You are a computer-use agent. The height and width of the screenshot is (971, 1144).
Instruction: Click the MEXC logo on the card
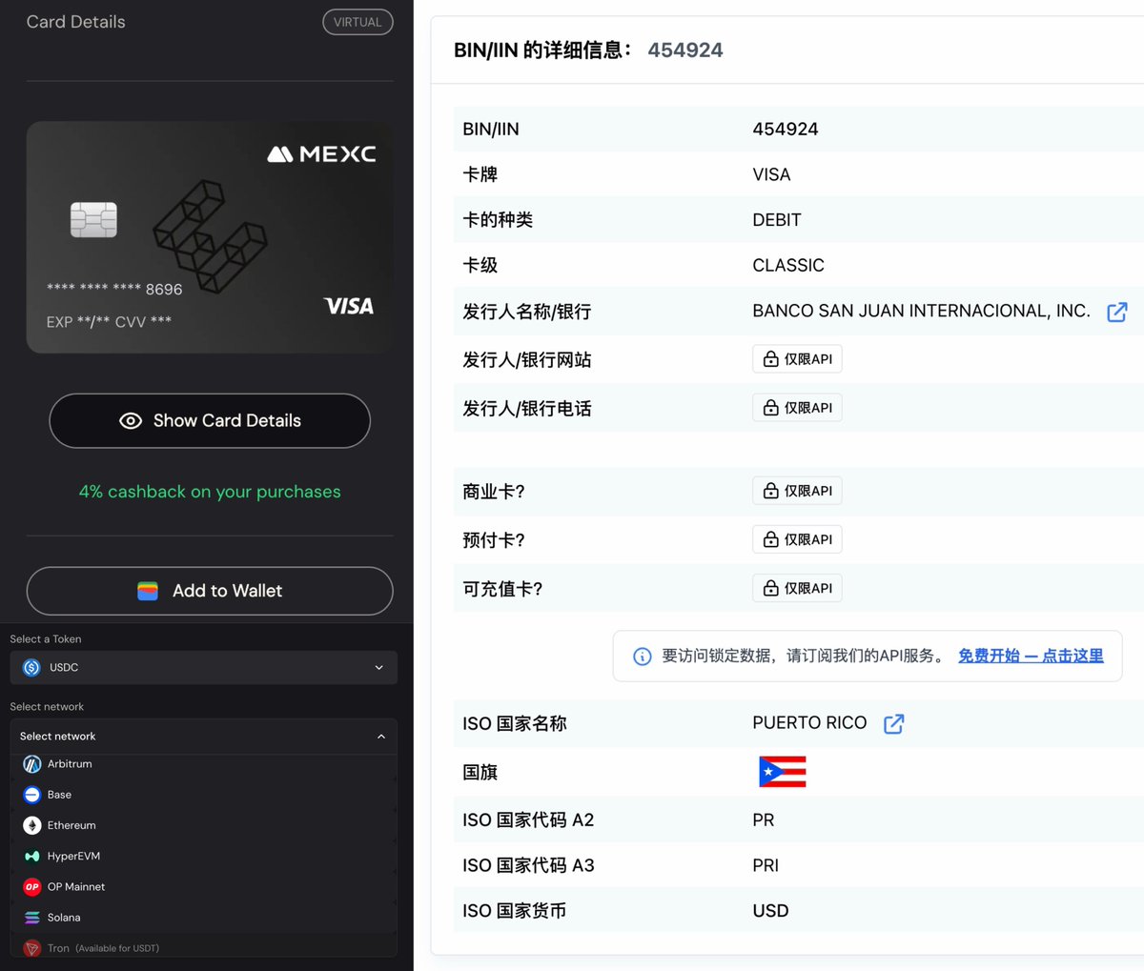pos(321,154)
